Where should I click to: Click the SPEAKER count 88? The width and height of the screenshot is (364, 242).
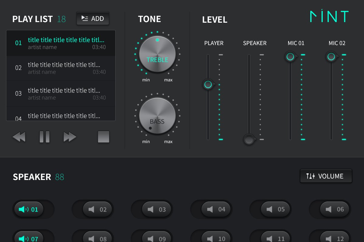coord(59,177)
